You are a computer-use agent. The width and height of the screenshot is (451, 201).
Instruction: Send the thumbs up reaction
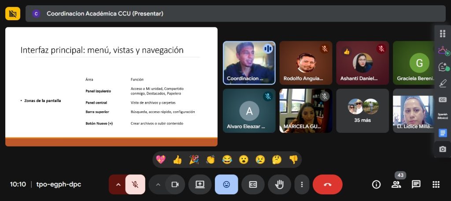177,160
